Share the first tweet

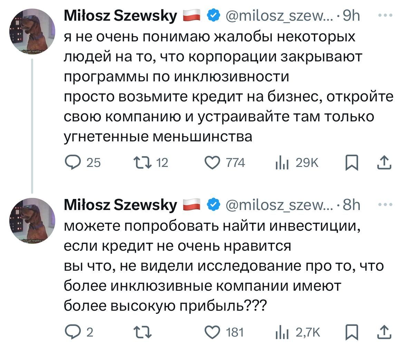click(x=385, y=161)
